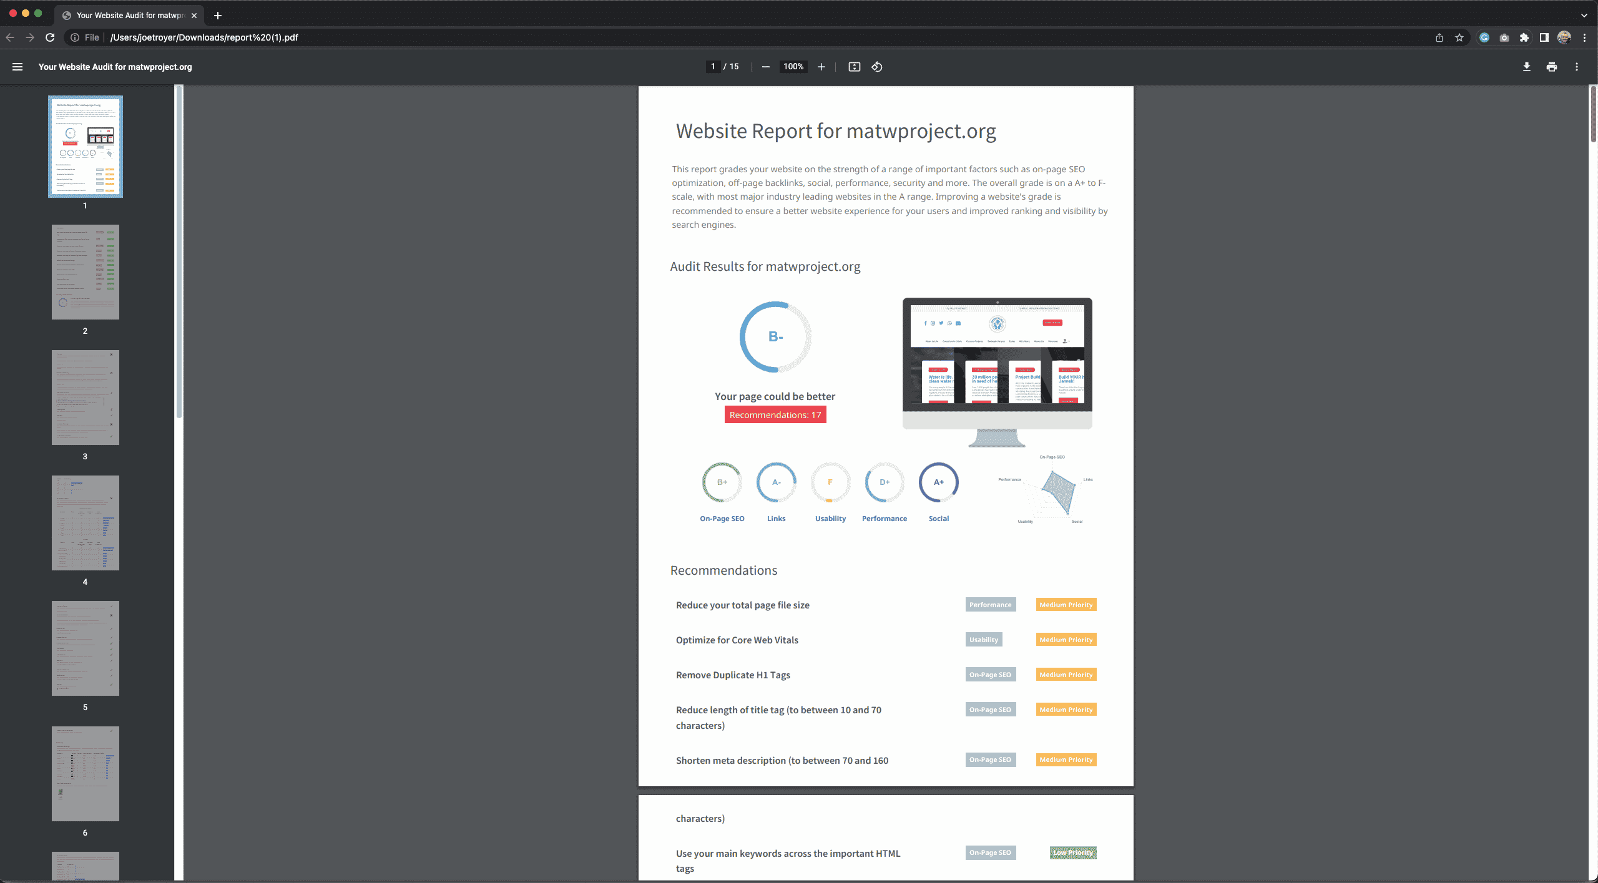Click 'Your page could be better' text
This screenshot has width=1598, height=883.
click(x=775, y=396)
